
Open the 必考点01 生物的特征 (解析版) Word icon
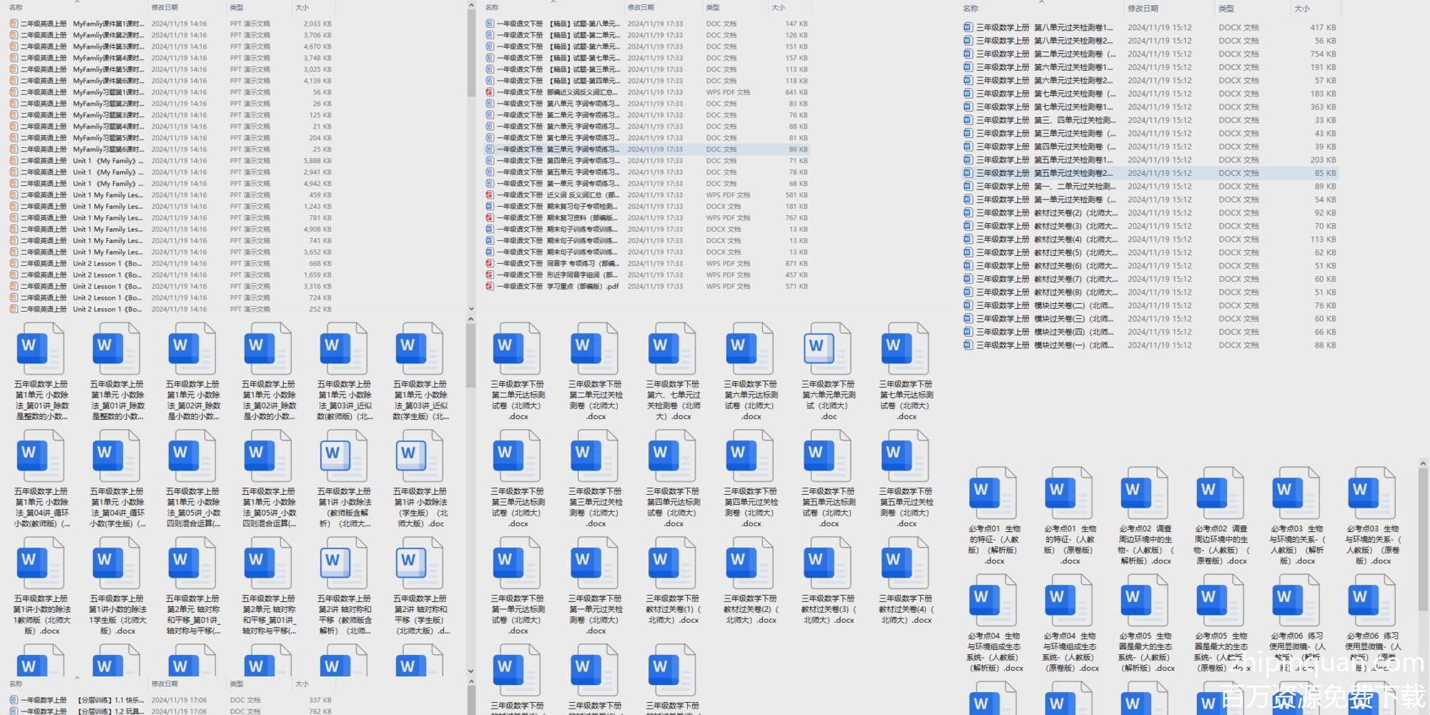pyautogui.click(x=994, y=493)
